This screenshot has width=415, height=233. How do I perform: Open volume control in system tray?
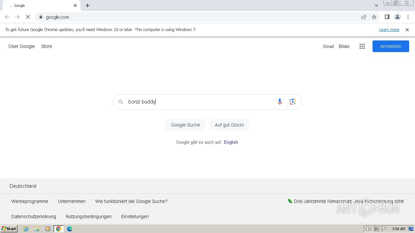click(x=368, y=229)
